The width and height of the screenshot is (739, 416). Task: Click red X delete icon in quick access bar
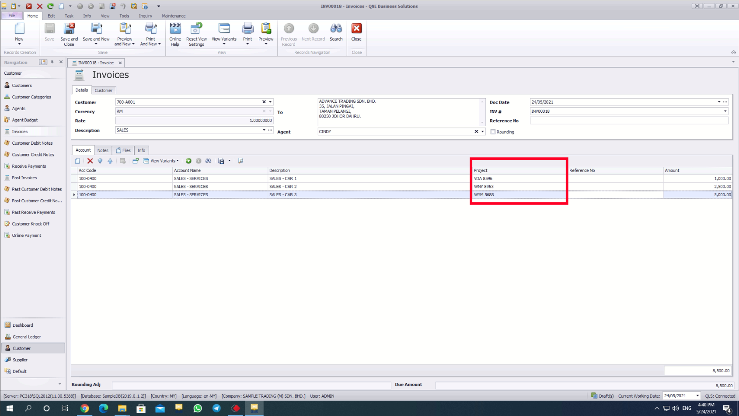click(x=39, y=6)
